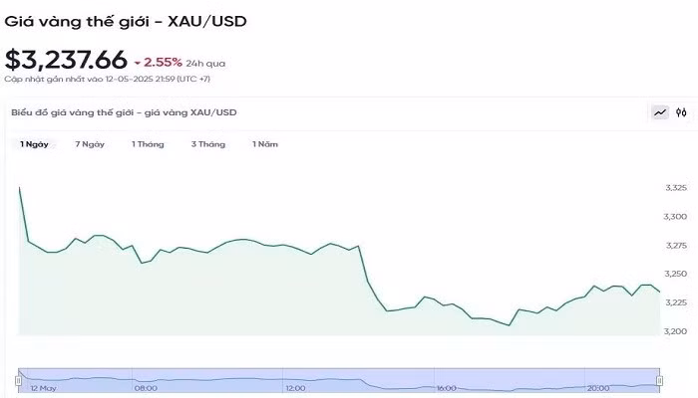This screenshot has height=398, width=698.
Task: Switch to line chart view
Action: pos(659,112)
